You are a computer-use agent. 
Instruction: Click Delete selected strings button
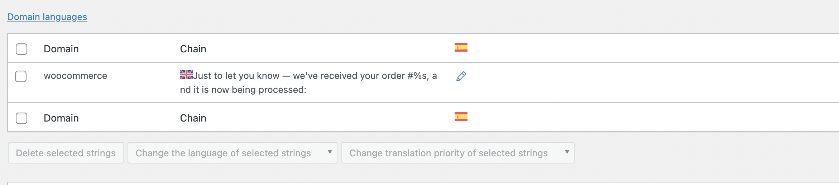coord(66,153)
